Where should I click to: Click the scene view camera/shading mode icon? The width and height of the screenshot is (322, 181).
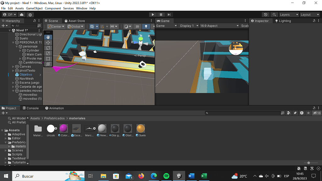[x=127, y=26]
